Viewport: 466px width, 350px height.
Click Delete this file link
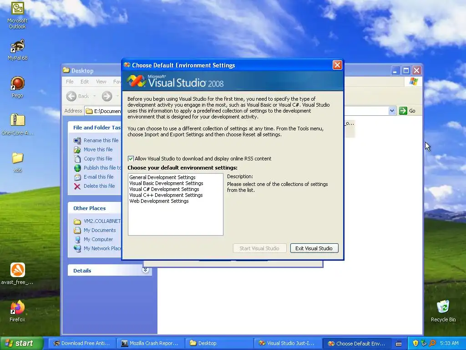pos(99,186)
